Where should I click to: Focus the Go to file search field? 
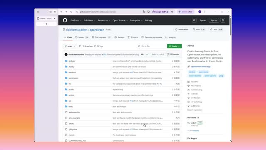coord(152,46)
